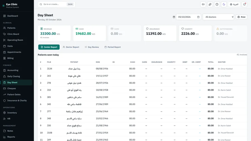Click the Insurance & Charity shield icon
This screenshot has height=141, width=251.
tap(4, 101)
